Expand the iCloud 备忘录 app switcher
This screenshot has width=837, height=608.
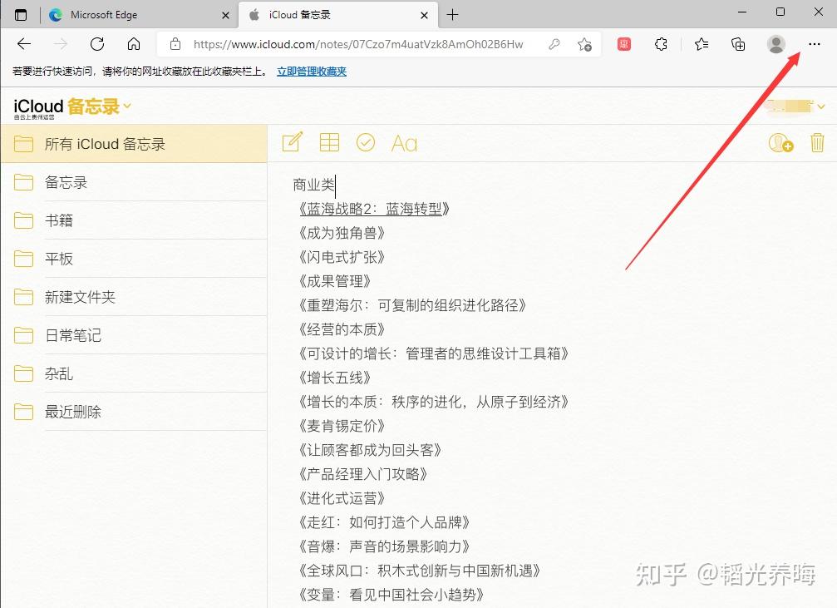click(x=127, y=106)
